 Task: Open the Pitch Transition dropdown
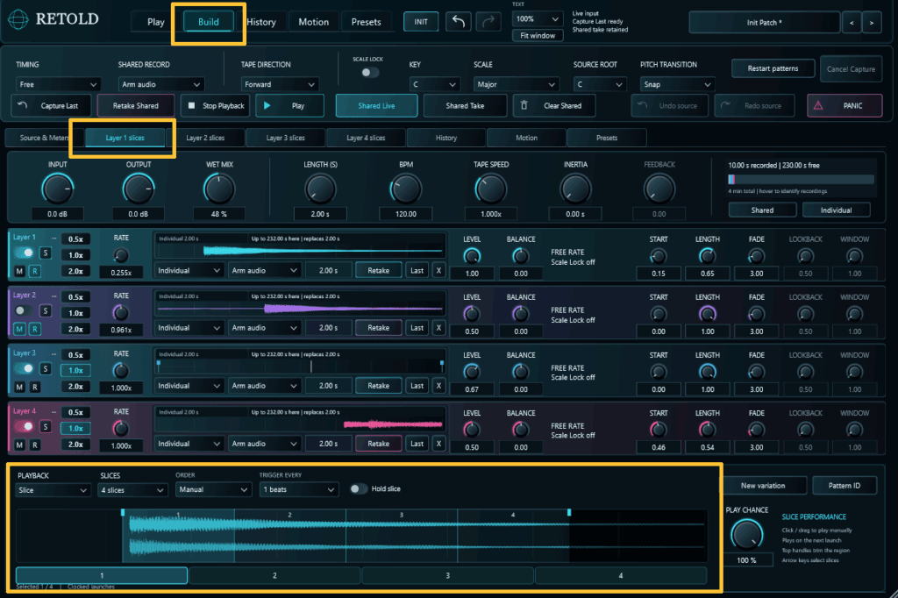tap(677, 84)
